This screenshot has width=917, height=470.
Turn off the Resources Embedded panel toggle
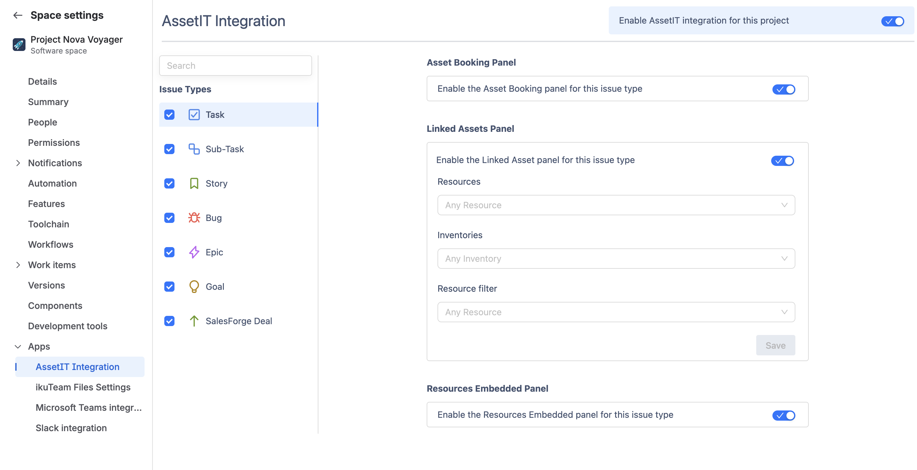784,415
